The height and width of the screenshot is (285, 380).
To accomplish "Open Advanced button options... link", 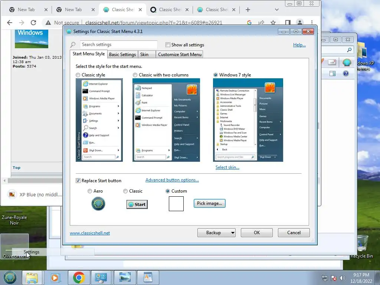I will click(172, 180).
